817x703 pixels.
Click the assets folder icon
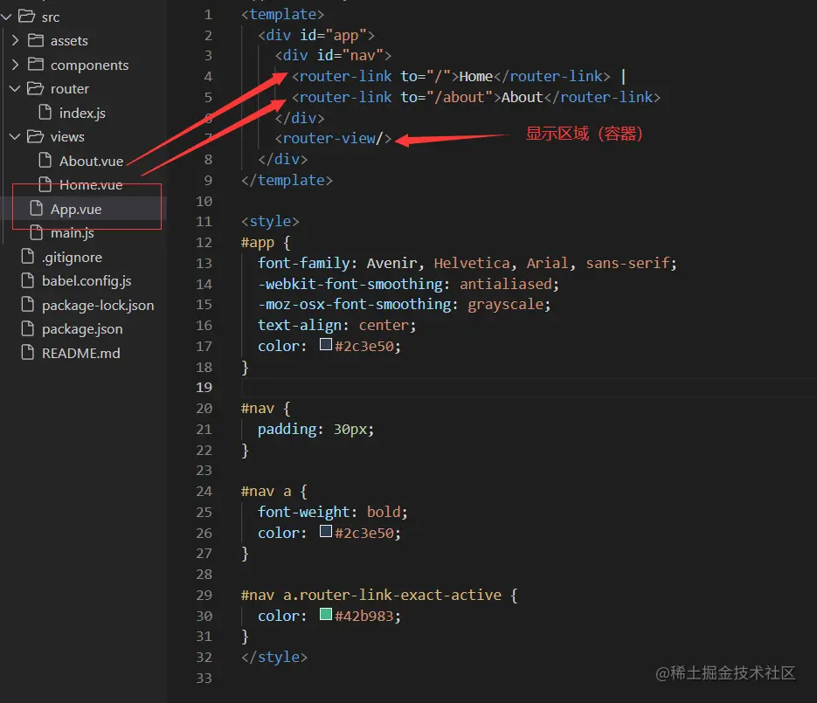click(x=36, y=40)
